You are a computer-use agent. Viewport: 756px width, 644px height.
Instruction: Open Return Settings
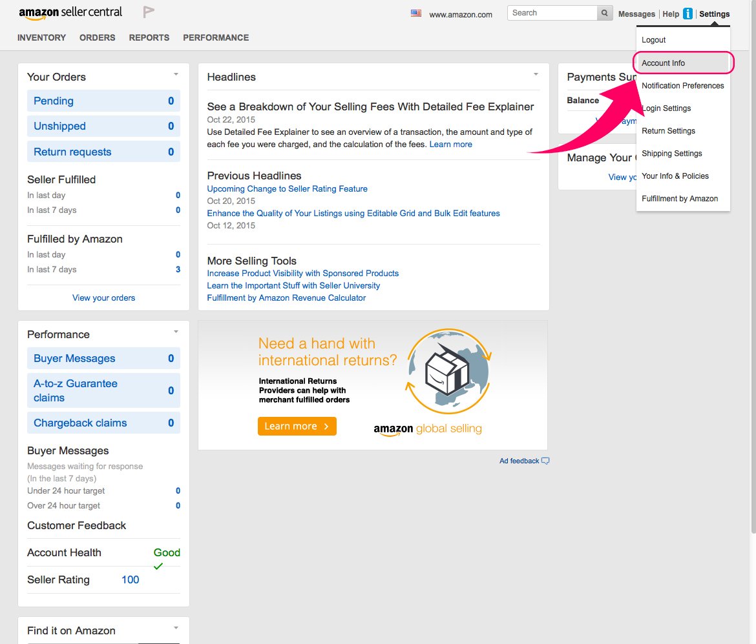point(683,131)
